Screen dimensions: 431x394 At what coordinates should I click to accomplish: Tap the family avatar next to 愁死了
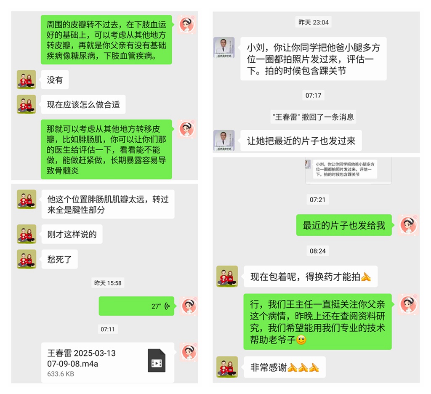(27, 259)
